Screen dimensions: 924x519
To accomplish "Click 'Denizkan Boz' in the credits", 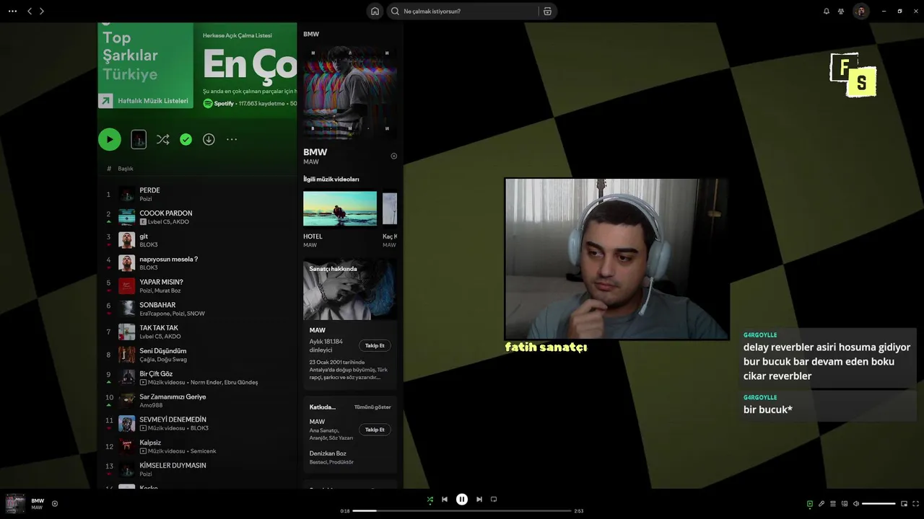I will pos(328,453).
